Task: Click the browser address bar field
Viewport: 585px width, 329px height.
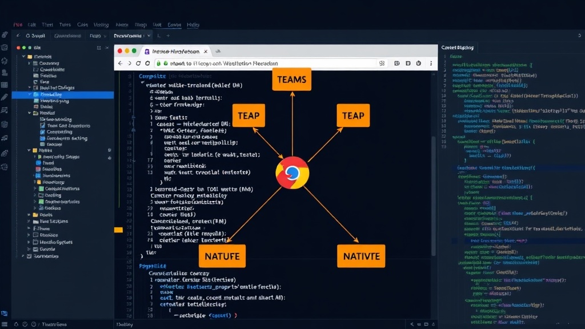Action: click(270, 63)
